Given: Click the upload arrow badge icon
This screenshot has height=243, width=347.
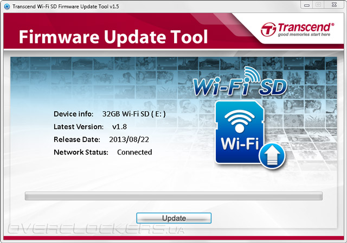Looking at the screenshot, I should 272,156.
